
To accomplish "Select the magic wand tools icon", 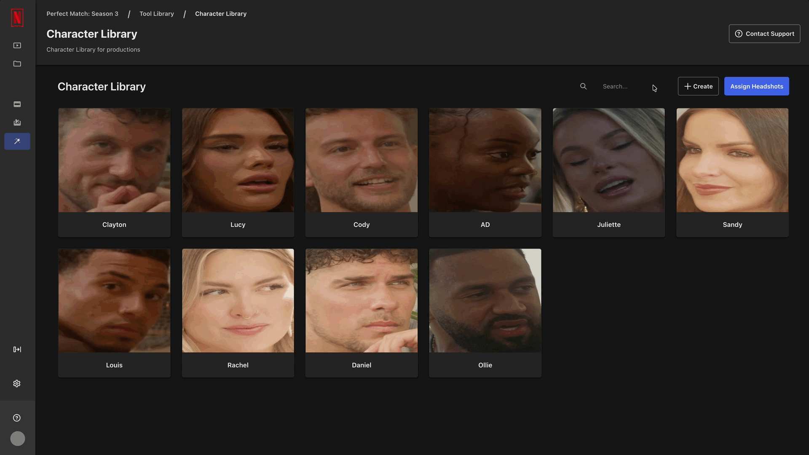I will click(17, 142).
